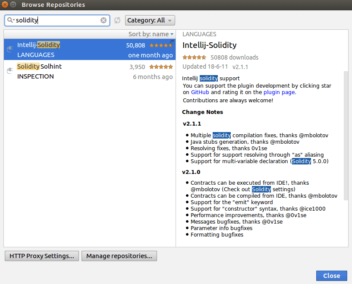Click the 'Change Notes' heading
Viewport: 352px width, 284px height.
pyautogui.click(x=202, y=112)
